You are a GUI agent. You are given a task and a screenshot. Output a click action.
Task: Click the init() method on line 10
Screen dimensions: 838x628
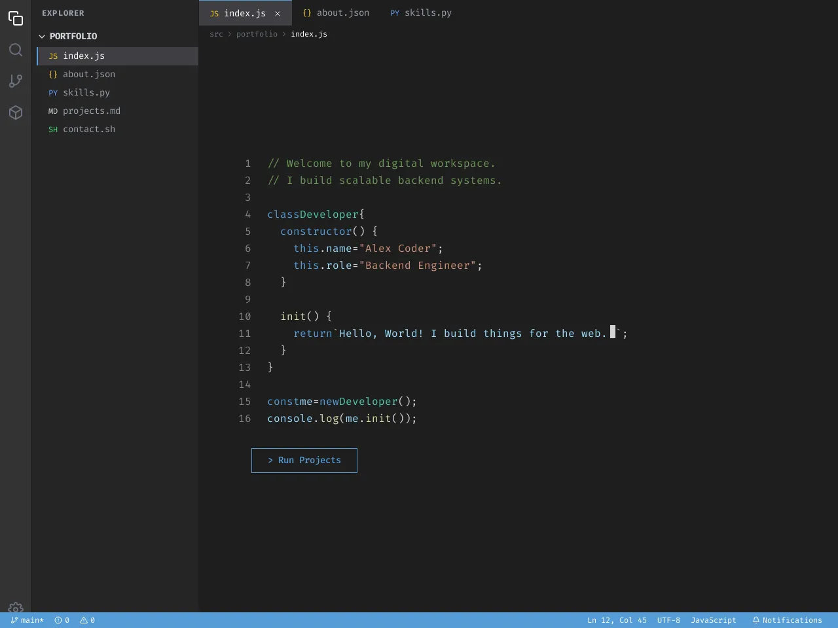pyautogui.click(x=300, y=317)
